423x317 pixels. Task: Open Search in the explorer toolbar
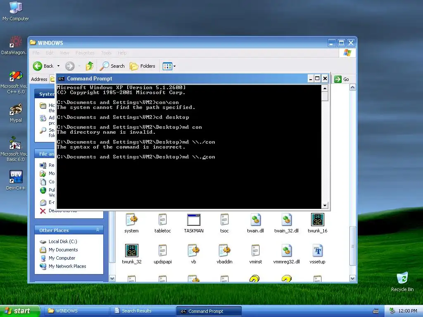(x=112, y=66)
